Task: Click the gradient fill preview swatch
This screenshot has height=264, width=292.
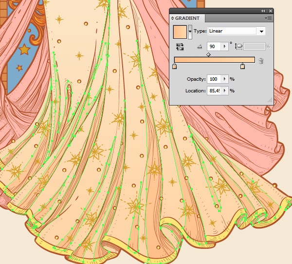Action: click(x=180, y=32)
